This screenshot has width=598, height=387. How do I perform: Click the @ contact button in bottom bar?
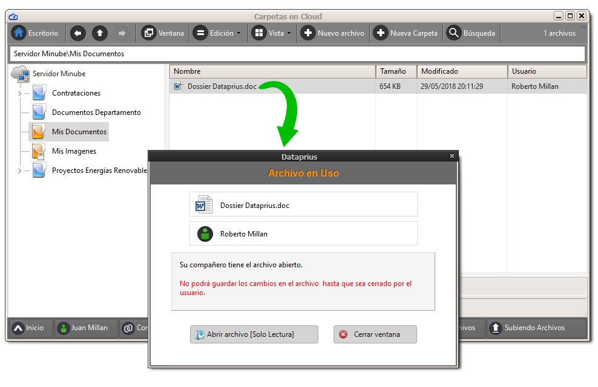(x=134, y=328)
